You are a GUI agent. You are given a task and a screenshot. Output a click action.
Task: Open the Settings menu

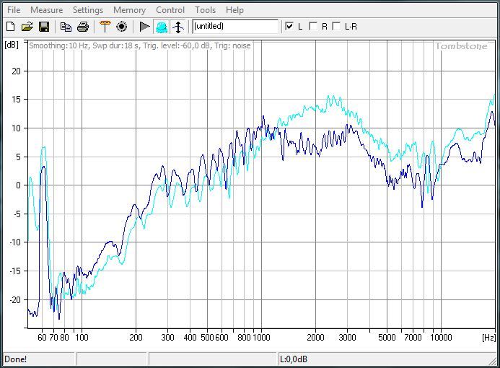pos(88,10)
